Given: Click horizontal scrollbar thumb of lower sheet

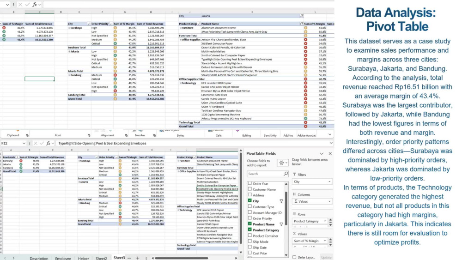Looking at the screenshot, I should [182, 258].
